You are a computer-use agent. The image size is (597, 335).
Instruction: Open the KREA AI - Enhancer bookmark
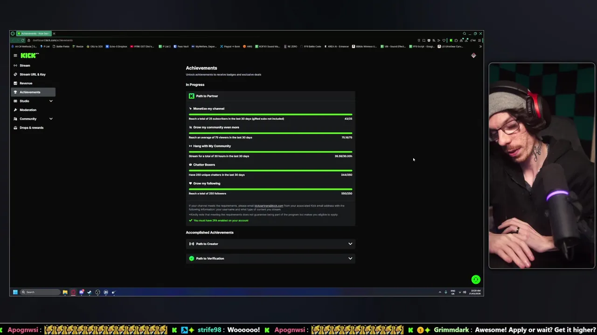[336, 47]
